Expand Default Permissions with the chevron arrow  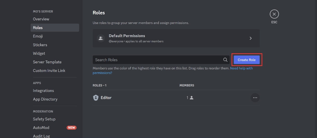click(251, 38)
